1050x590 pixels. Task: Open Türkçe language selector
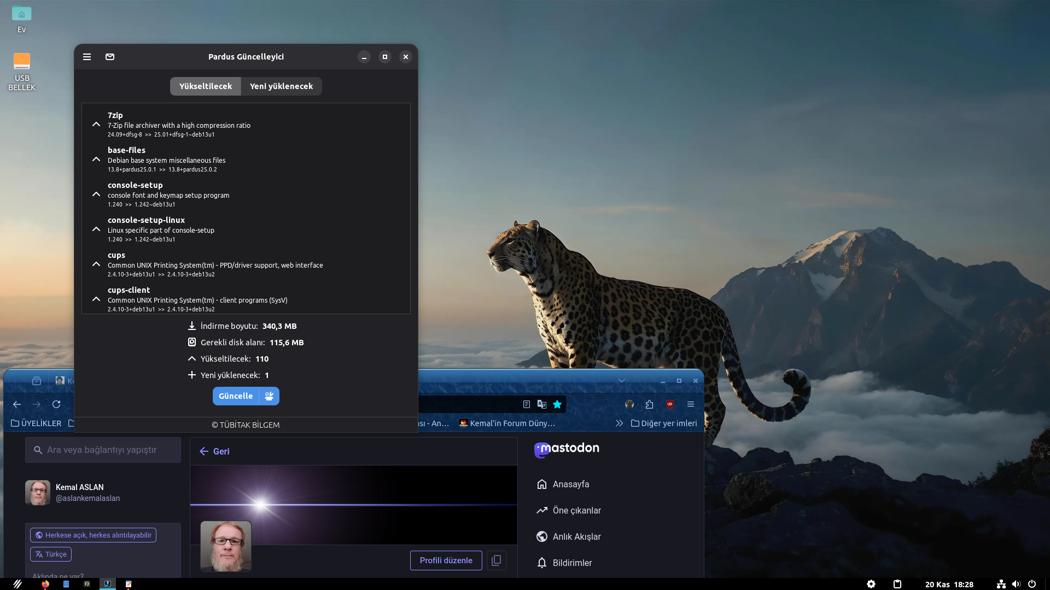tap(51, 554)
